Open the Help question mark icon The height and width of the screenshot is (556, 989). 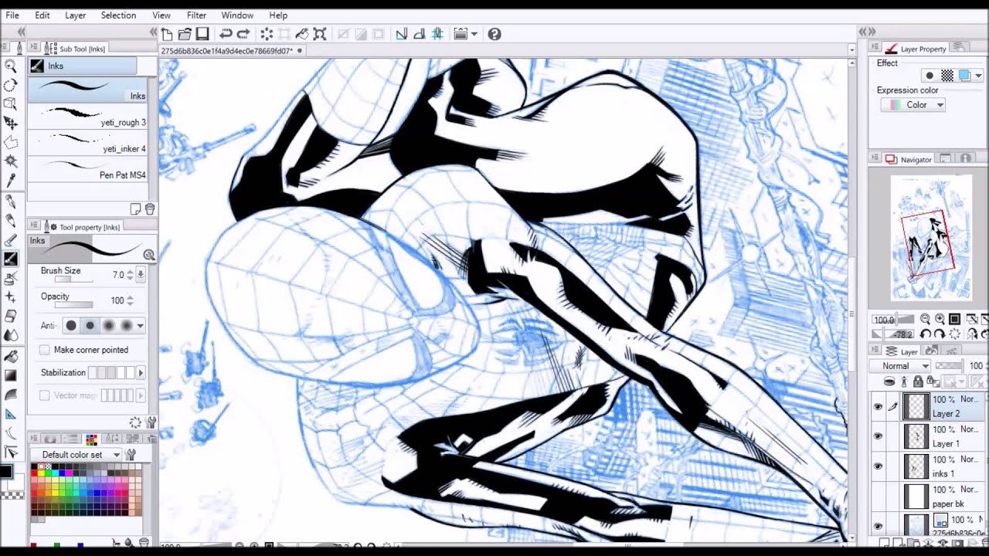pyautogui.click(x=494, y=34)
